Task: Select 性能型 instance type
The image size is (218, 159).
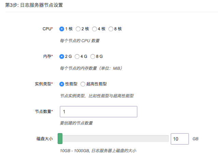Action: point(62,84)
